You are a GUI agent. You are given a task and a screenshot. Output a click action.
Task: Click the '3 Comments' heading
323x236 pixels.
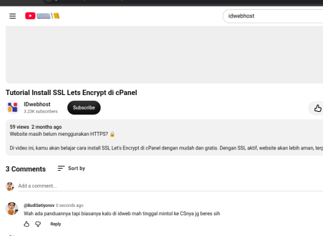click(26, 169)
